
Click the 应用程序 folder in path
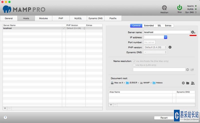(x=131, y=83)
